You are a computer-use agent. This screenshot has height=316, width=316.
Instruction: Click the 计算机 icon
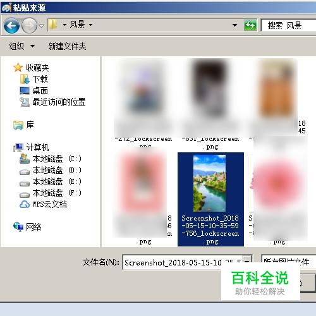(18, 147)
